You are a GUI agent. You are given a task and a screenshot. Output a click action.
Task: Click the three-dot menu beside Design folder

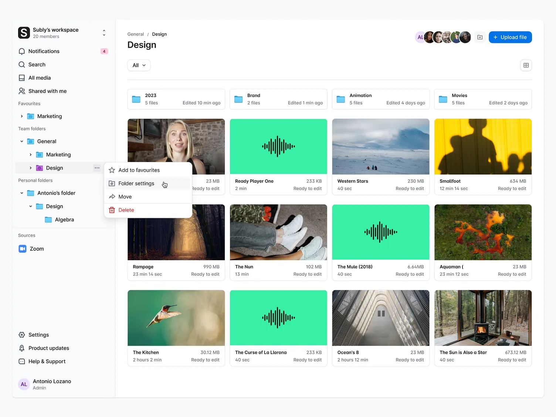coord(97,168)
